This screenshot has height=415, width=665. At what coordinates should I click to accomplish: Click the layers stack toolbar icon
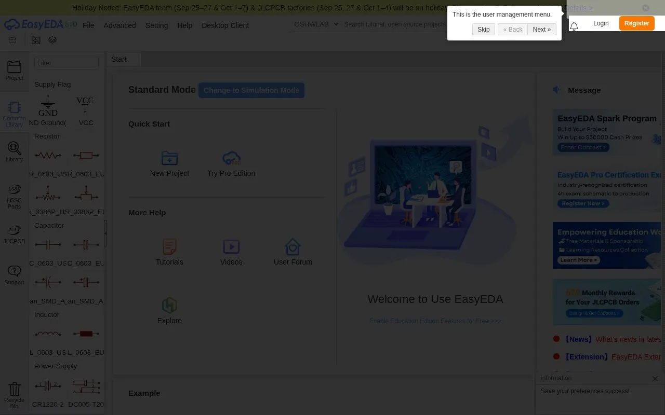[52, 40]
